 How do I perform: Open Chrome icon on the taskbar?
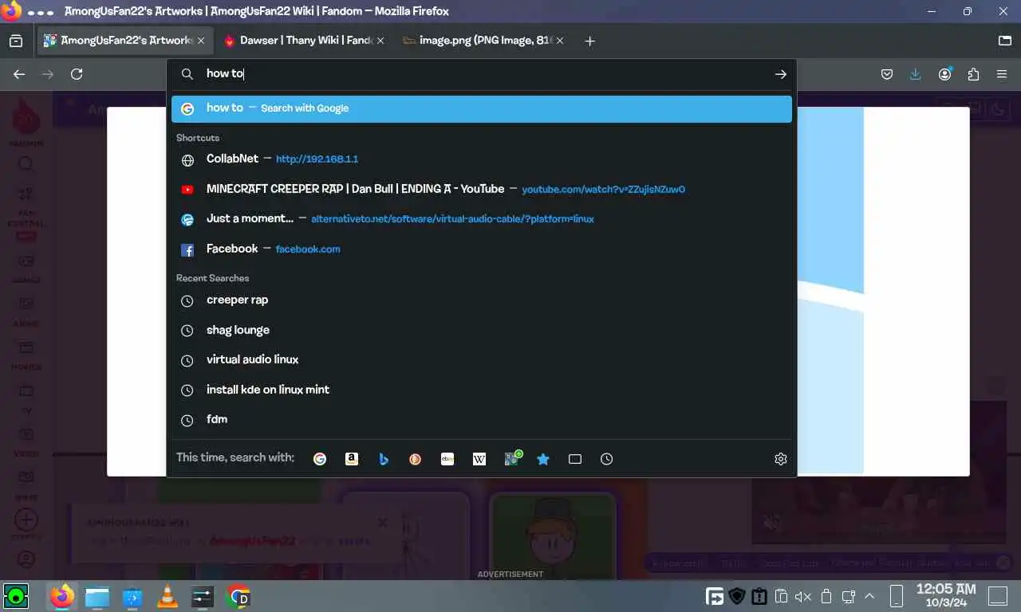tap(238, 596)
